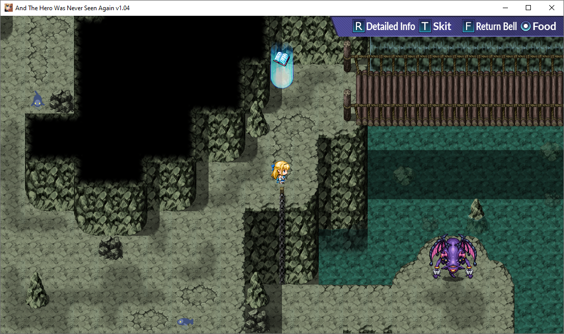Start a Skit from the top bar
The image size is (564, 334).
pyautogui.click(x=442, y=26)
